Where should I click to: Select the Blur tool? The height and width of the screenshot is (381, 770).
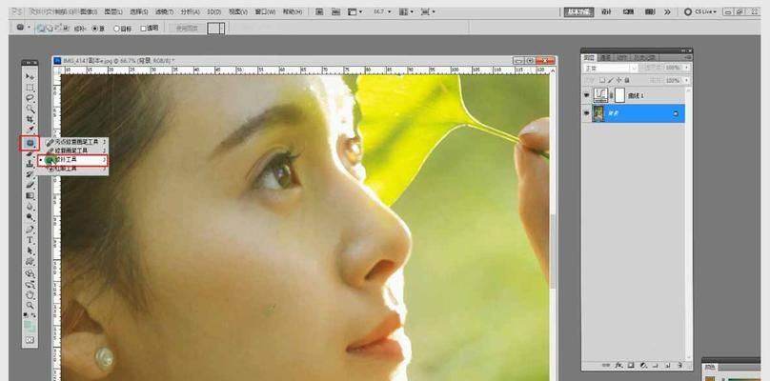coord(30,207)
